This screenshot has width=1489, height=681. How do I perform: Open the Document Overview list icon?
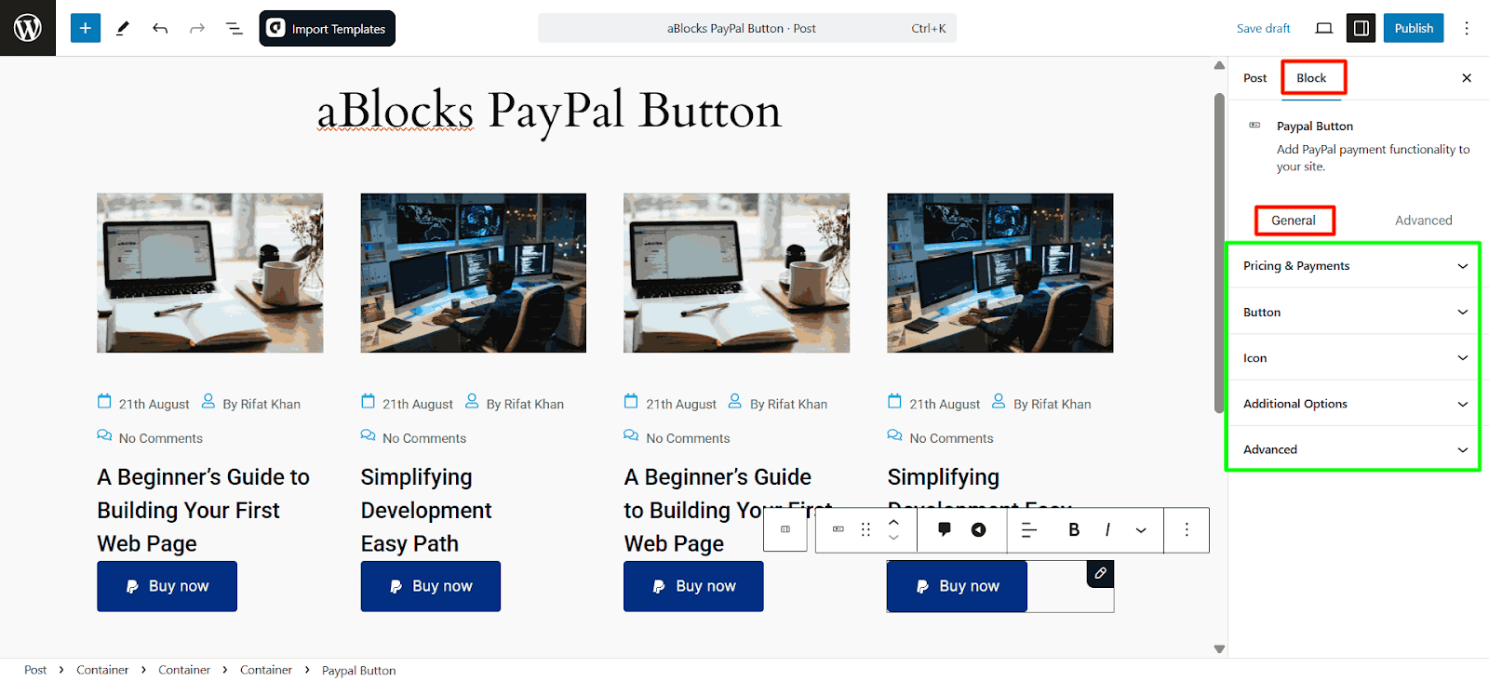point(235,28)
